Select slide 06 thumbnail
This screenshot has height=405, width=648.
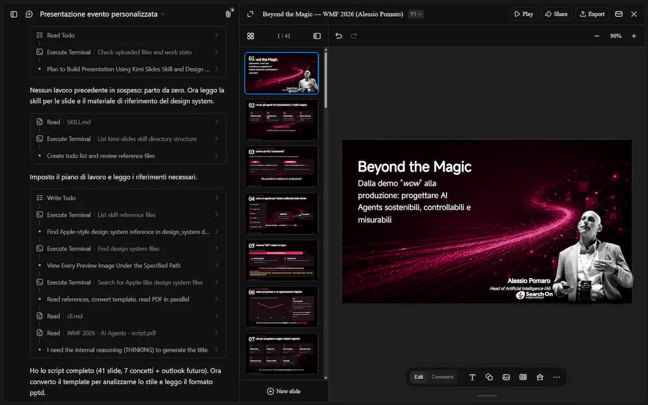click(x=281, y=307)
